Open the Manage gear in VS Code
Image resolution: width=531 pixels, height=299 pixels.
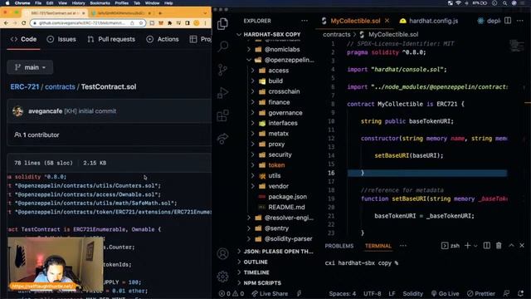point(222,277)
